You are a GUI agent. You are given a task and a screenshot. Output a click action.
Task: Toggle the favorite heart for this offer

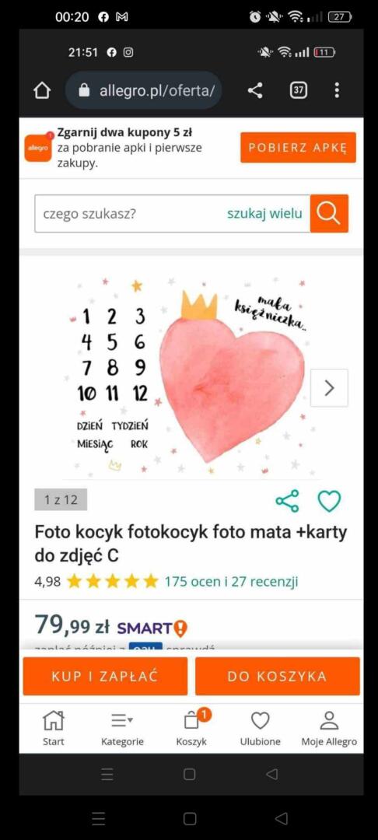coord(329,501)
